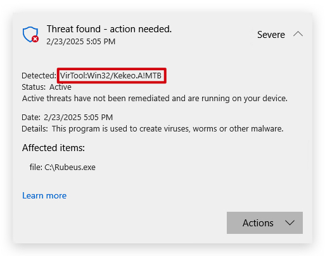Click the 'Date: 2/23/2025 5:05 PM' line
The height and width of the screenshot is (256, 325).
pos(67,117)
